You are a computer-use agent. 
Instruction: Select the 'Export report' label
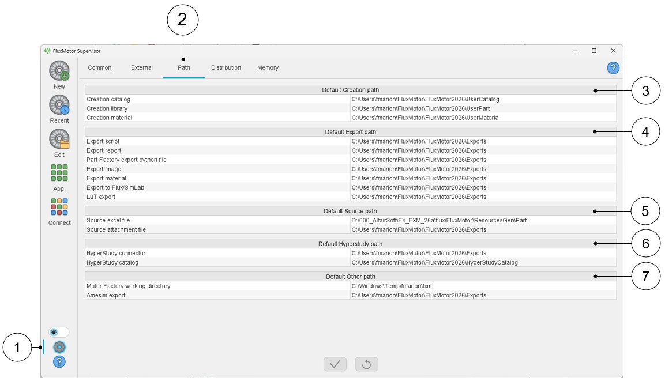coord(104,150)
